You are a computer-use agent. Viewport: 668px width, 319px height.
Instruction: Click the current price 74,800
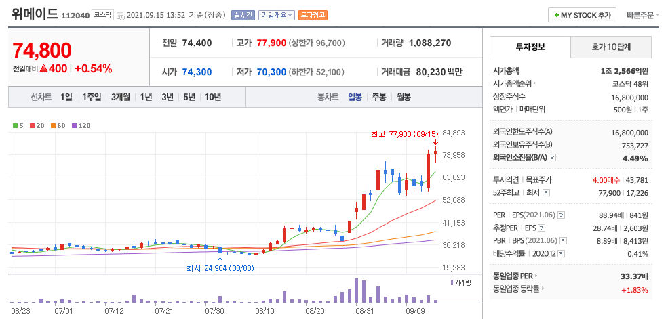[x=42, y=51]
